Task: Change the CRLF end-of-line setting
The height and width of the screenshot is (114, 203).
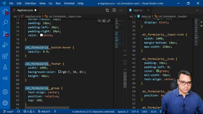Action: (x=144, y=111)
